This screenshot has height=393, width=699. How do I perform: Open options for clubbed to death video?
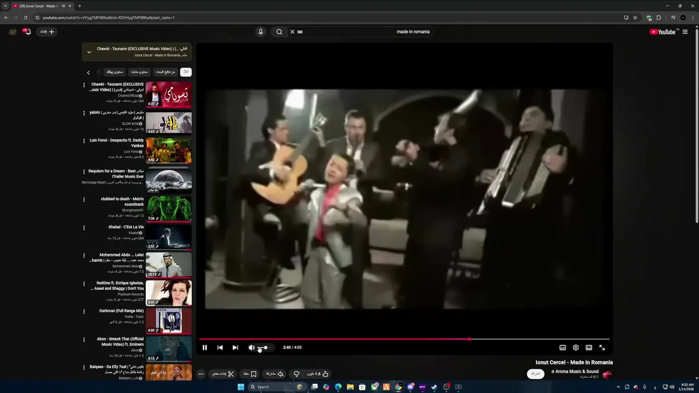point(84,200)
